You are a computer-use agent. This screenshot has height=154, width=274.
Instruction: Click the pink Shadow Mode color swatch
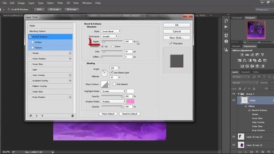pos(130,101)
